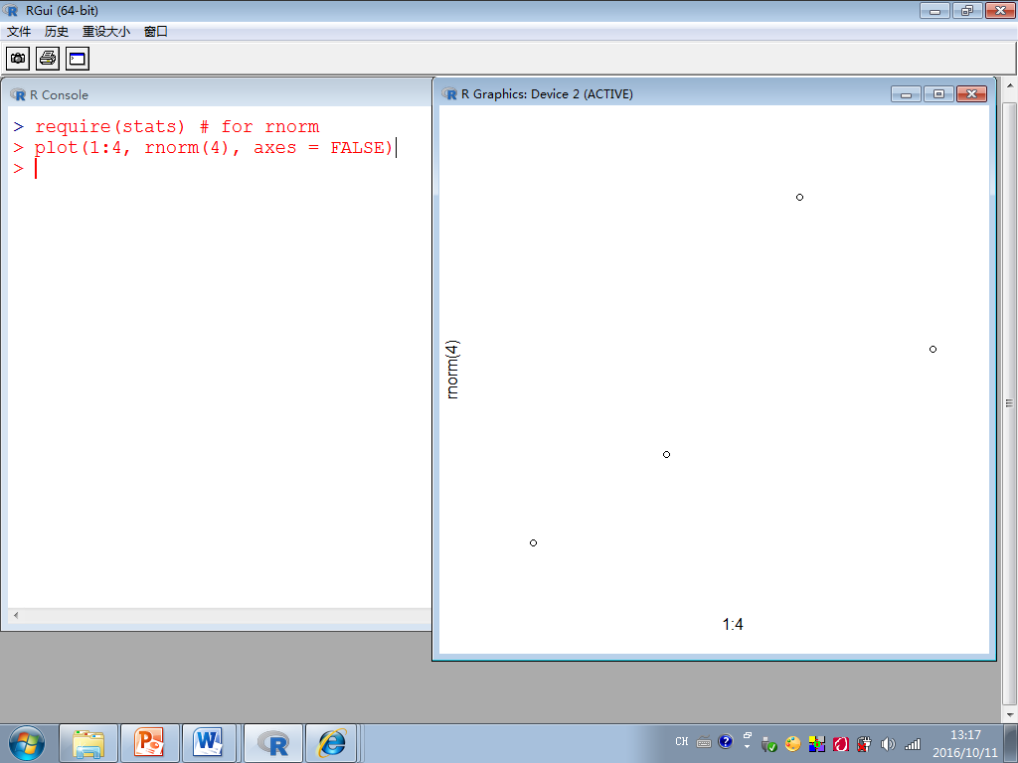Click the blue help question mark tray icon
The height and width of the screenshot is (763, 1018).
[x=725, y=741]
